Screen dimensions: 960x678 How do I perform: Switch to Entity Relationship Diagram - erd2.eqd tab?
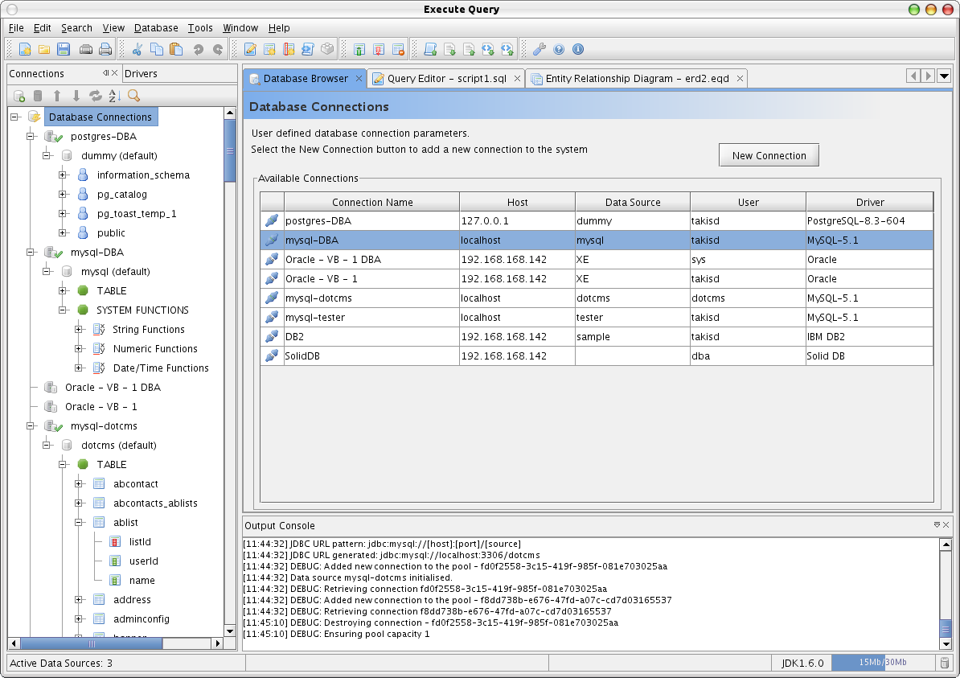(x=637, y=78)
